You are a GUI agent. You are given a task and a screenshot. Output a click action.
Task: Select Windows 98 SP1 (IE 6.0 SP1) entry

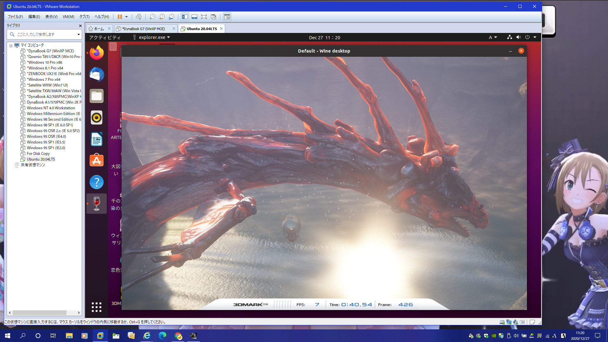[50, 125]
